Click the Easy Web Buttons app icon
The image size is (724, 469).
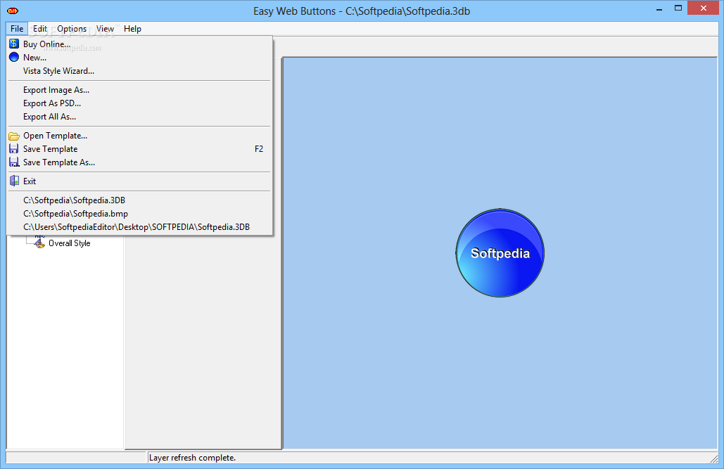click(13, 11)
